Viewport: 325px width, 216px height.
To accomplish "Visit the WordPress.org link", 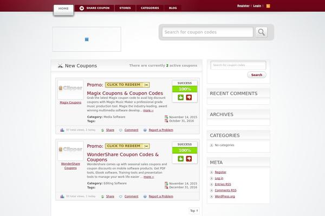I will click(225, 197).
